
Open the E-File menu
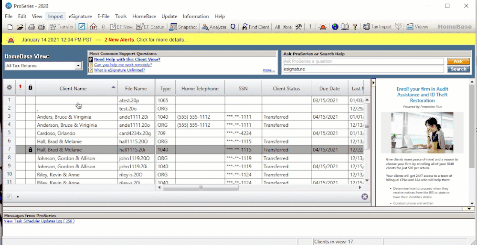(x=103, y=16)
